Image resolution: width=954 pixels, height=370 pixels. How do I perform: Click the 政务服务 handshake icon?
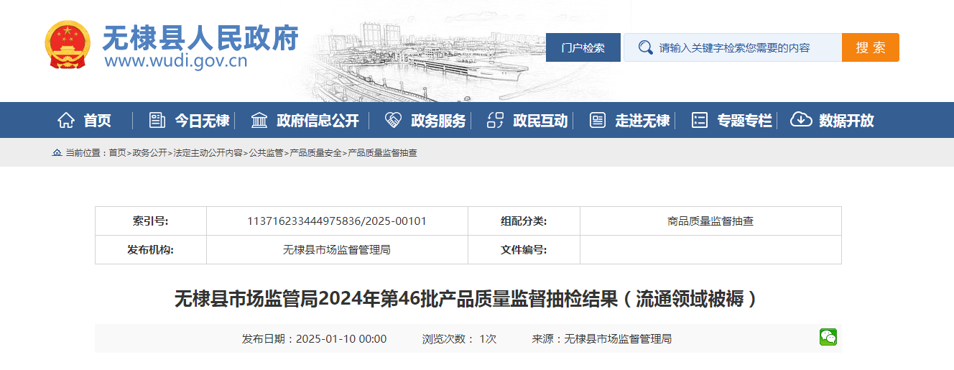[x=393, y=121]
